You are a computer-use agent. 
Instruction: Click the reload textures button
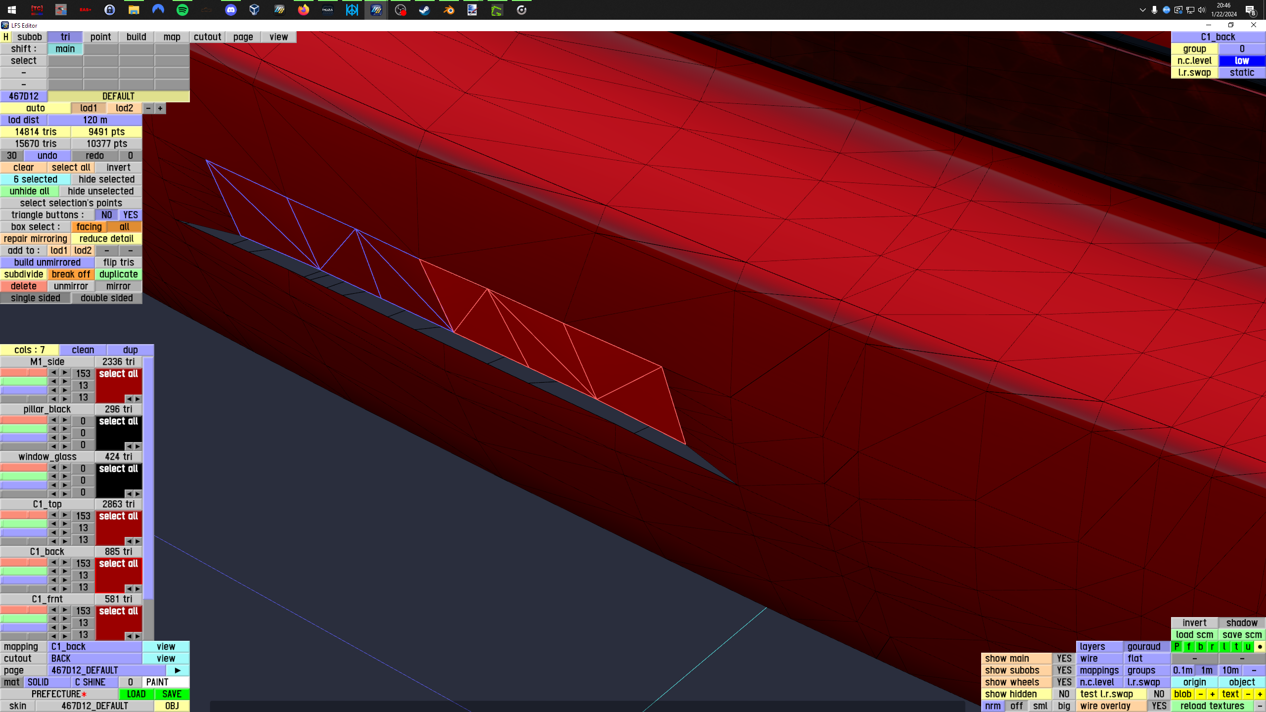(x=1212, y=706)
